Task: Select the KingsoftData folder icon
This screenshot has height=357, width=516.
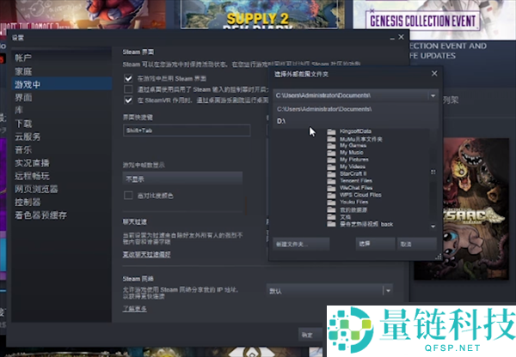Action: click(x=331, y=131)
